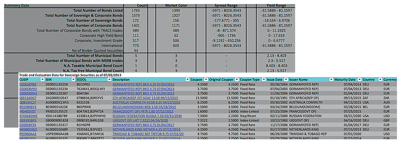Select yield range cell 2.3 - 5.517
Image resolution: width=402 pixels, height=146 pixels.
pyautogui.click(x=276, y=61)
